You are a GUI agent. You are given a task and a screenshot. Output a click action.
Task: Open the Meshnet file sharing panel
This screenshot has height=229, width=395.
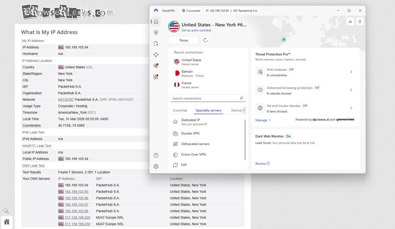click(x=156, y=43)
